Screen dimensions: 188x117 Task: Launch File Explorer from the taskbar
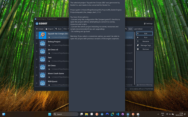[87, 114]
